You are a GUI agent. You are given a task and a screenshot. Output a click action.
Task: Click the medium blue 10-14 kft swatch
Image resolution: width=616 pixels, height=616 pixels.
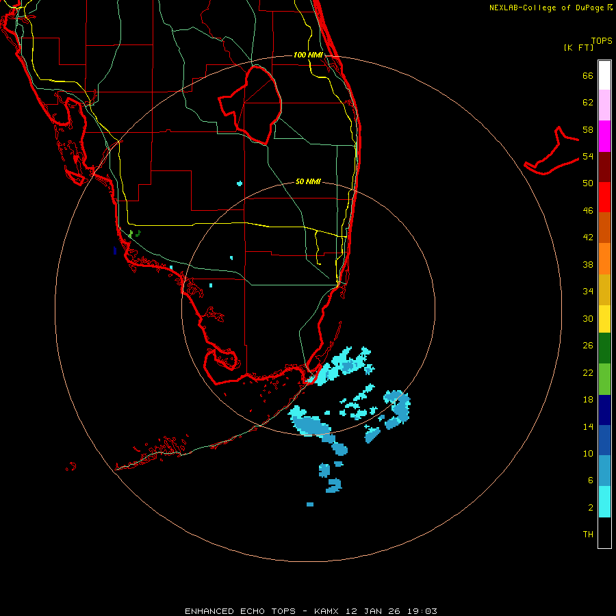click(604, 440)
